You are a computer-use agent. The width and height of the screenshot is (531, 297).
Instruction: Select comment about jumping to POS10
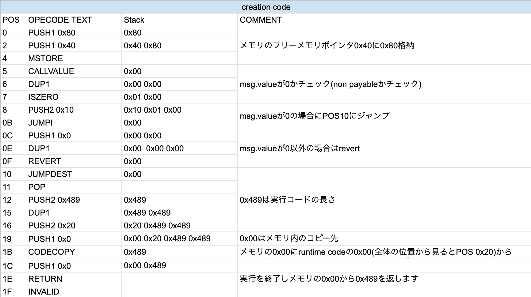[x=384, y=116]
